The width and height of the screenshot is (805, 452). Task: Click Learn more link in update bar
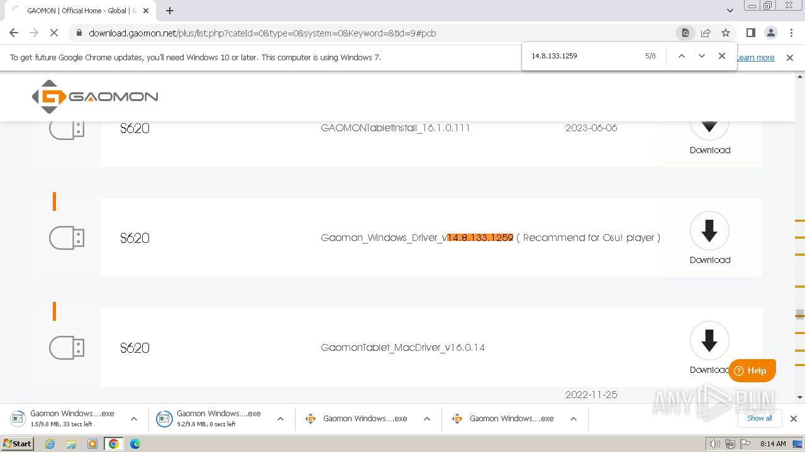pyautogui.click(x=755, y=58)
